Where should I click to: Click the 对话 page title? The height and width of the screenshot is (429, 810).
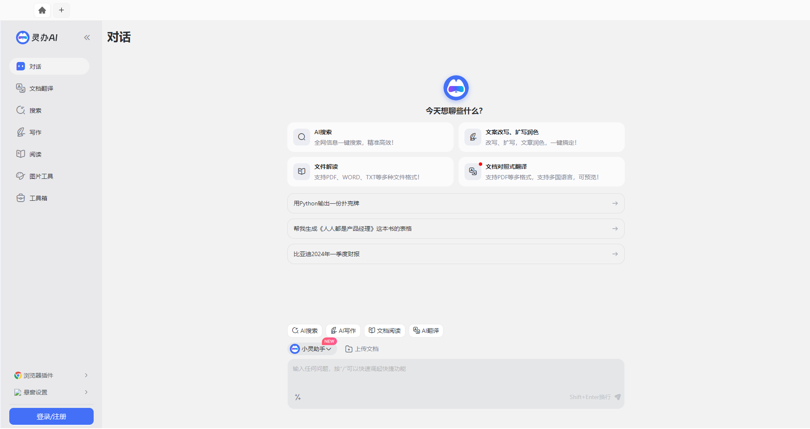[119, 37]
